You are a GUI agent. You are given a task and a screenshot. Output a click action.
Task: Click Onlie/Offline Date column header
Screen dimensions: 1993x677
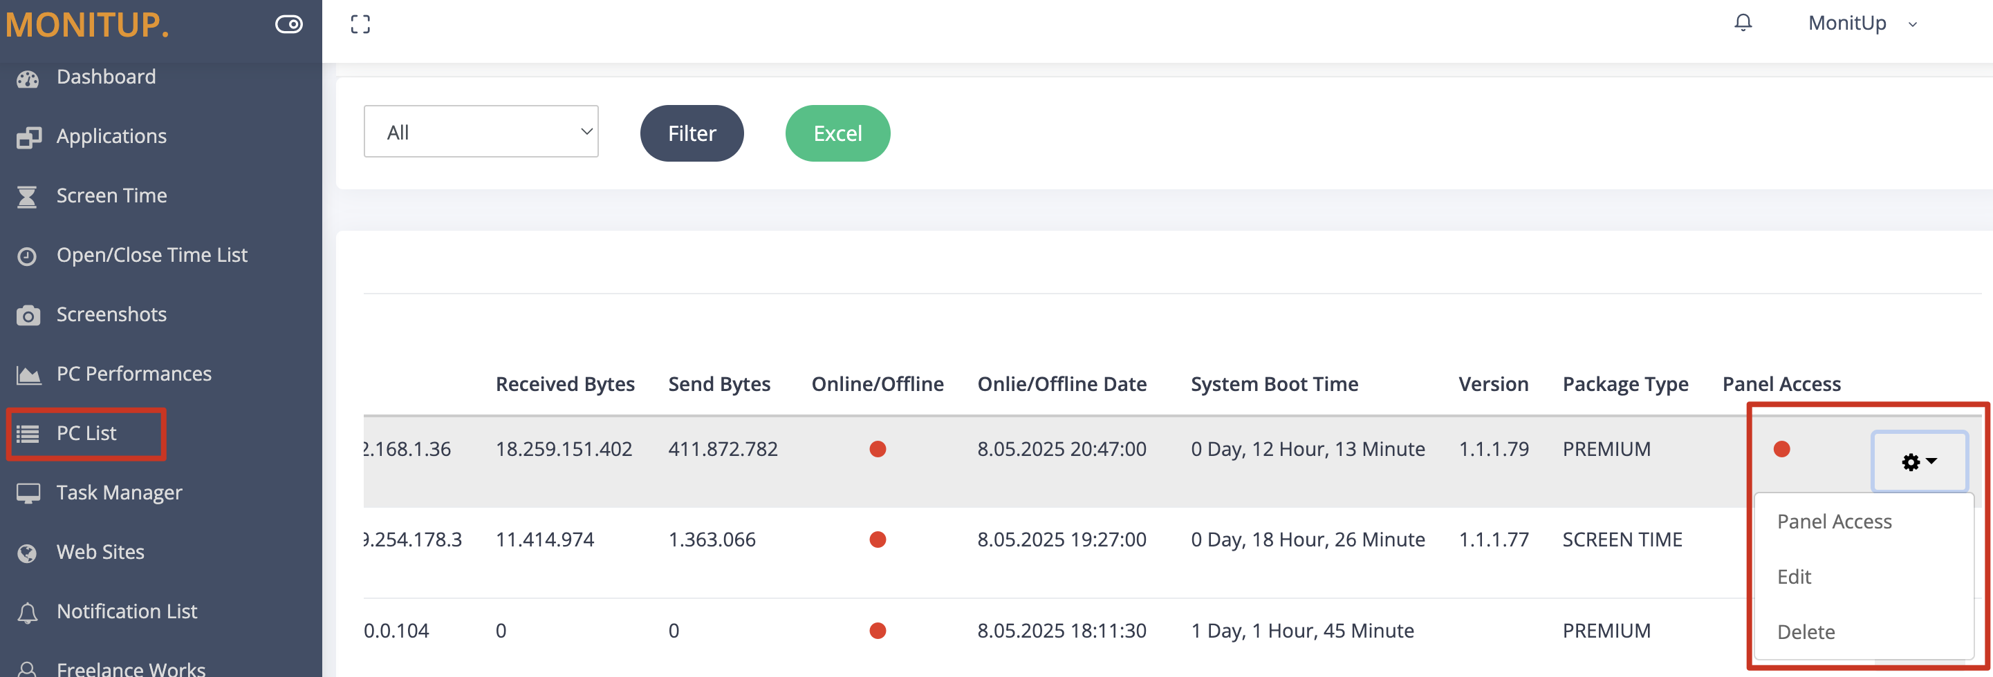(1062, 384)
